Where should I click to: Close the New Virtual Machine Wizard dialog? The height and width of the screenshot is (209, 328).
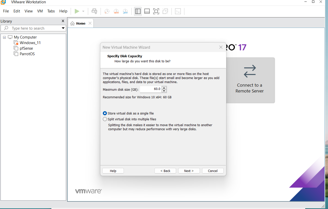point(221,47)
